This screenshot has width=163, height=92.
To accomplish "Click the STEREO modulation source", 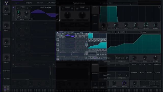I will click(x=150, y=73).
